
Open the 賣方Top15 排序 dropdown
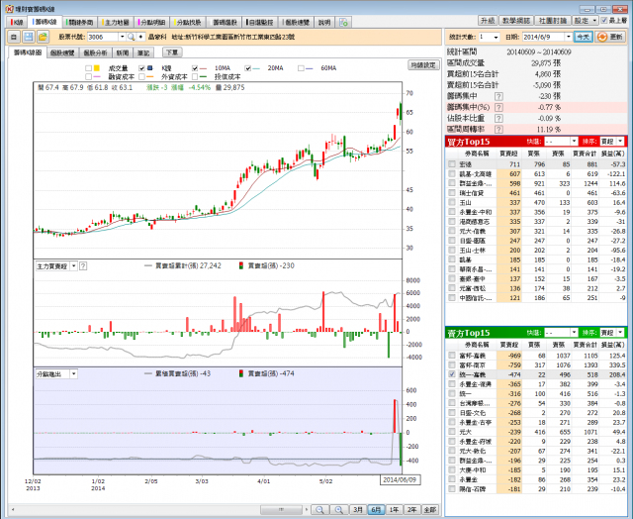pyautogui.click(x=620, y=332)
